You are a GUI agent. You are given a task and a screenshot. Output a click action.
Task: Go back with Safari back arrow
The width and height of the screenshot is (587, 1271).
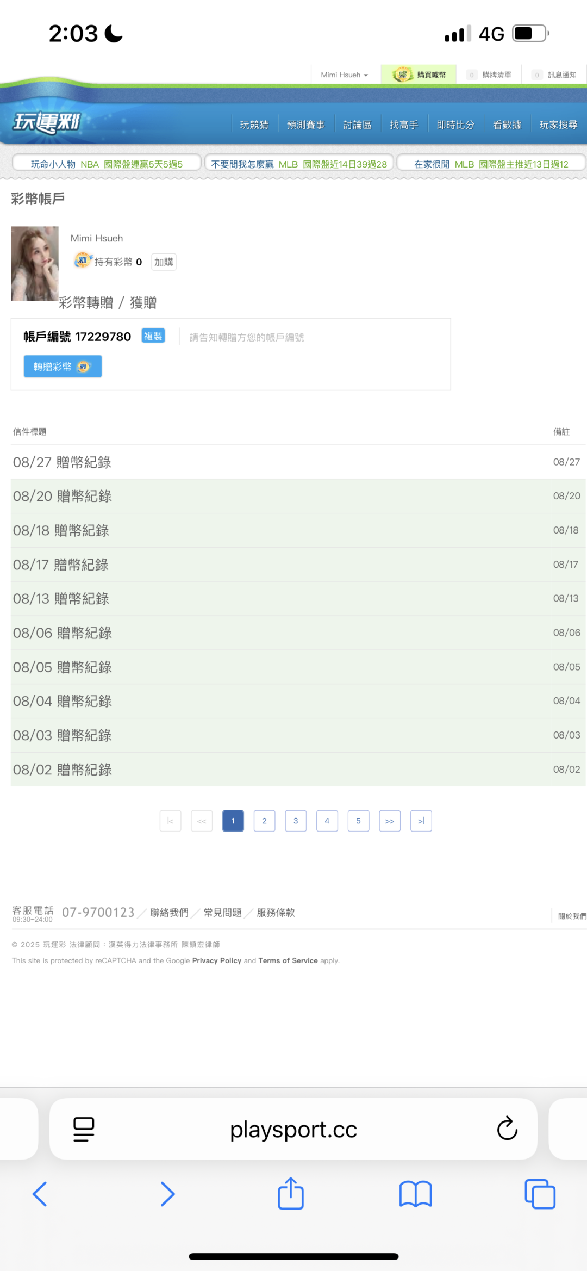(40, 1194)
